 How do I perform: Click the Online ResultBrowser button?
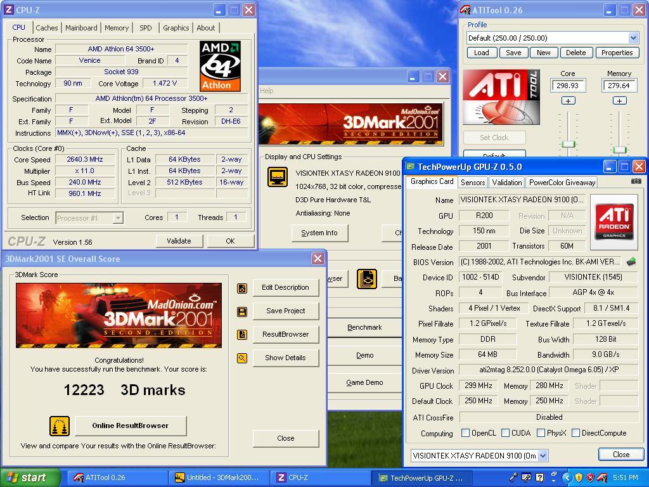click(131, 425)
